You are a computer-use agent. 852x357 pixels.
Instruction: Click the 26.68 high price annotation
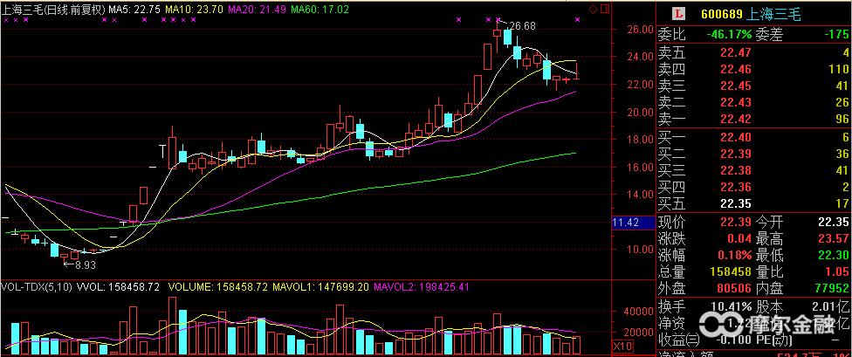tap(523, 25)
